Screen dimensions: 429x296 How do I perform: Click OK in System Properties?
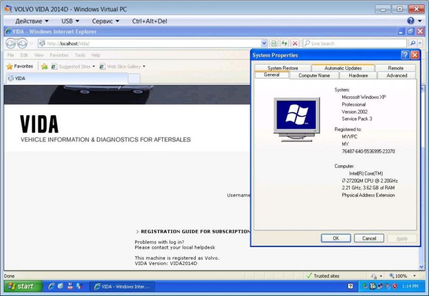[x=336, y=238]
